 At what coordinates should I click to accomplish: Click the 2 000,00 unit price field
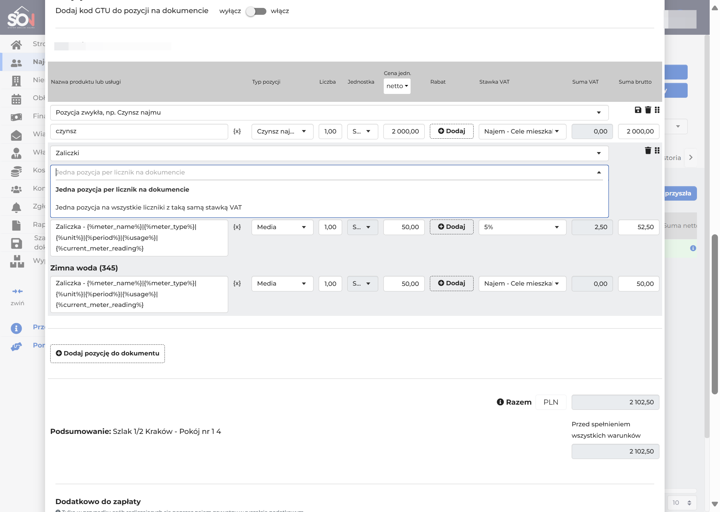pos(404,131)
